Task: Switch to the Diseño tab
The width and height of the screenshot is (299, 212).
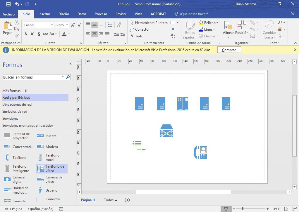Action: 64,14
